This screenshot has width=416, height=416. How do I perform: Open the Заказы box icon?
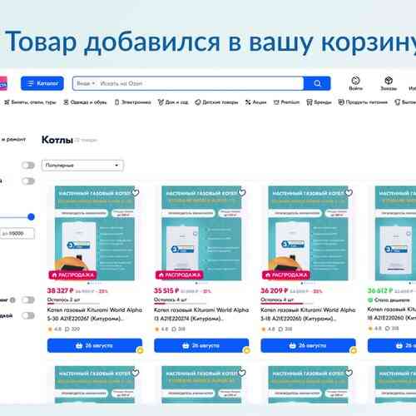pos(389,83)
